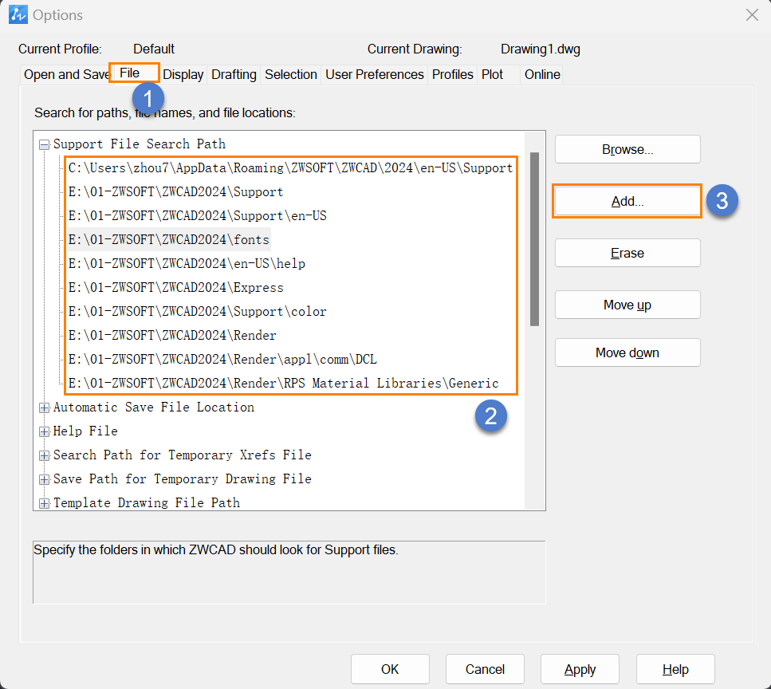Click the 'Specify the folders' description text
Screen dimensions: 771x689
tap(216, 549)
